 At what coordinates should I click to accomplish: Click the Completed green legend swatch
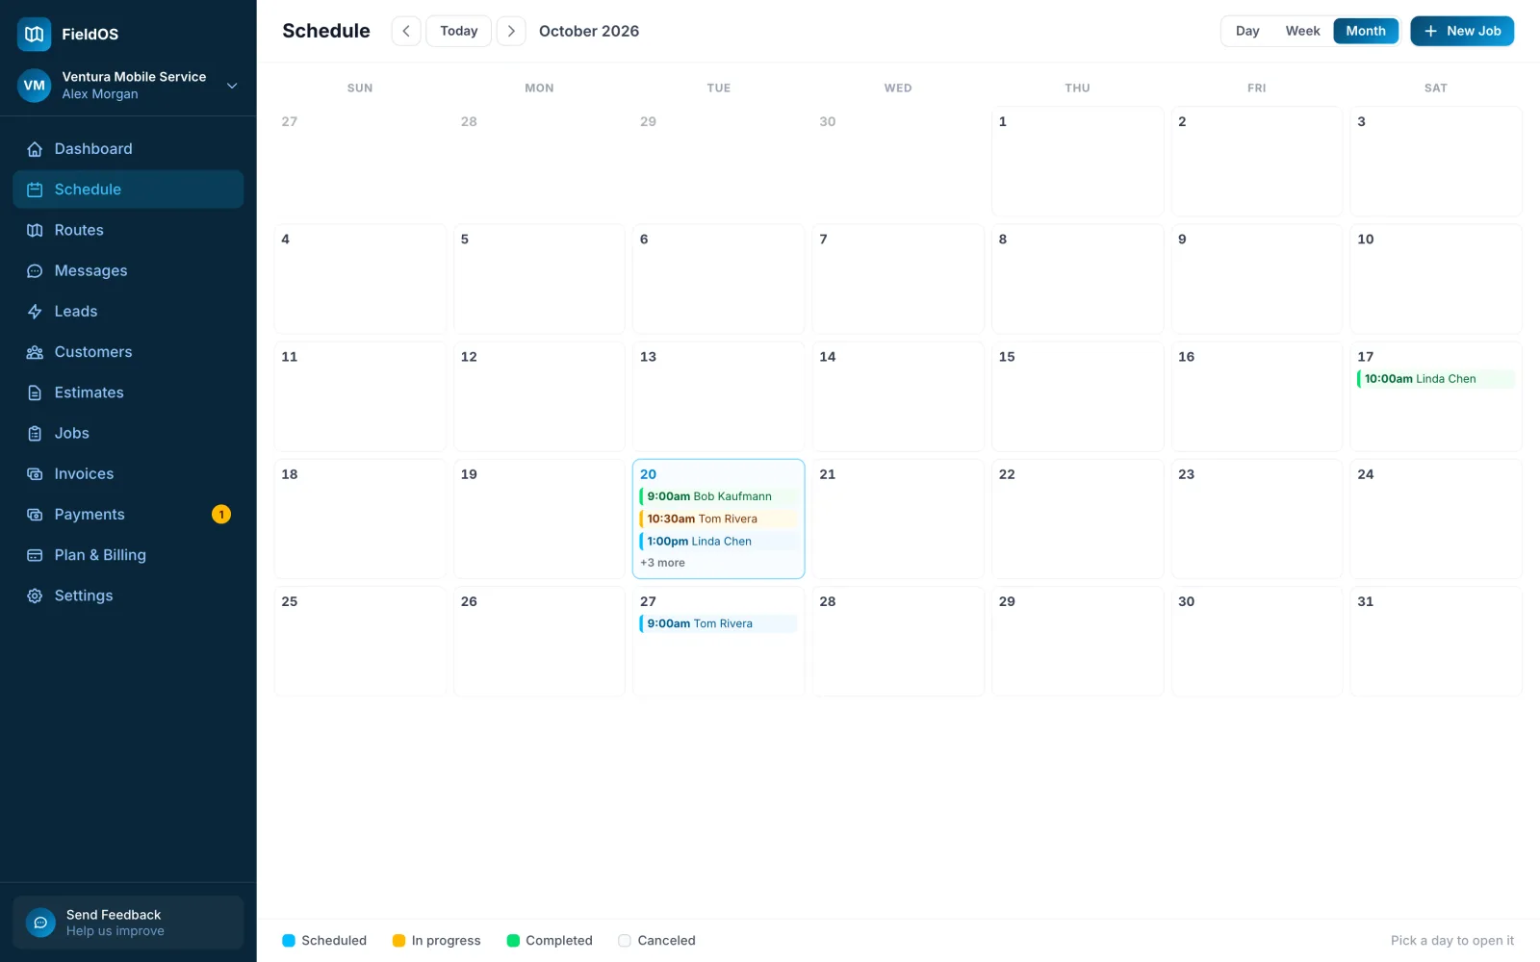[x=513, y=941]
